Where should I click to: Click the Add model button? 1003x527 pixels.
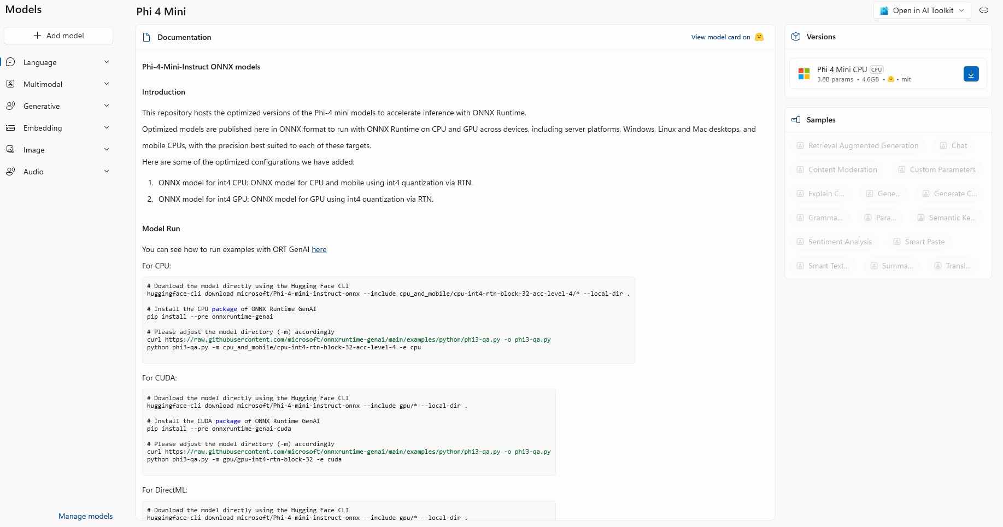[58, 36]
